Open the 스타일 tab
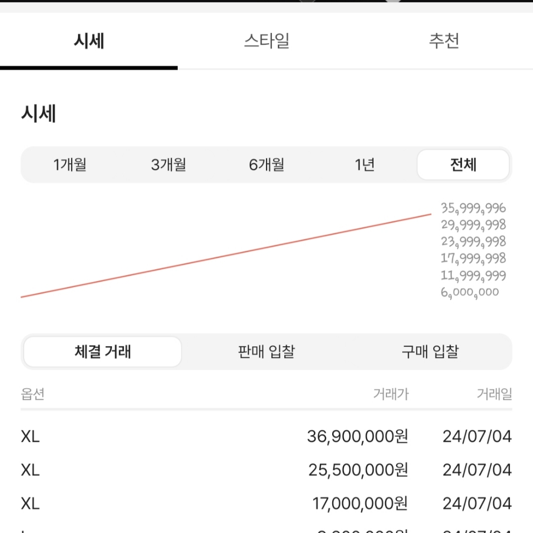Viewport: 533px width, 533px height. coord(266,41)
